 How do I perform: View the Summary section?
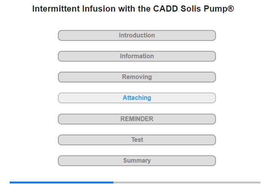pos(137,161)
